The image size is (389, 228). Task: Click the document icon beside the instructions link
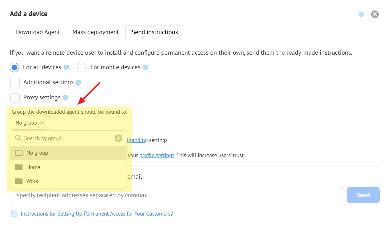click(x=14, y=214)
